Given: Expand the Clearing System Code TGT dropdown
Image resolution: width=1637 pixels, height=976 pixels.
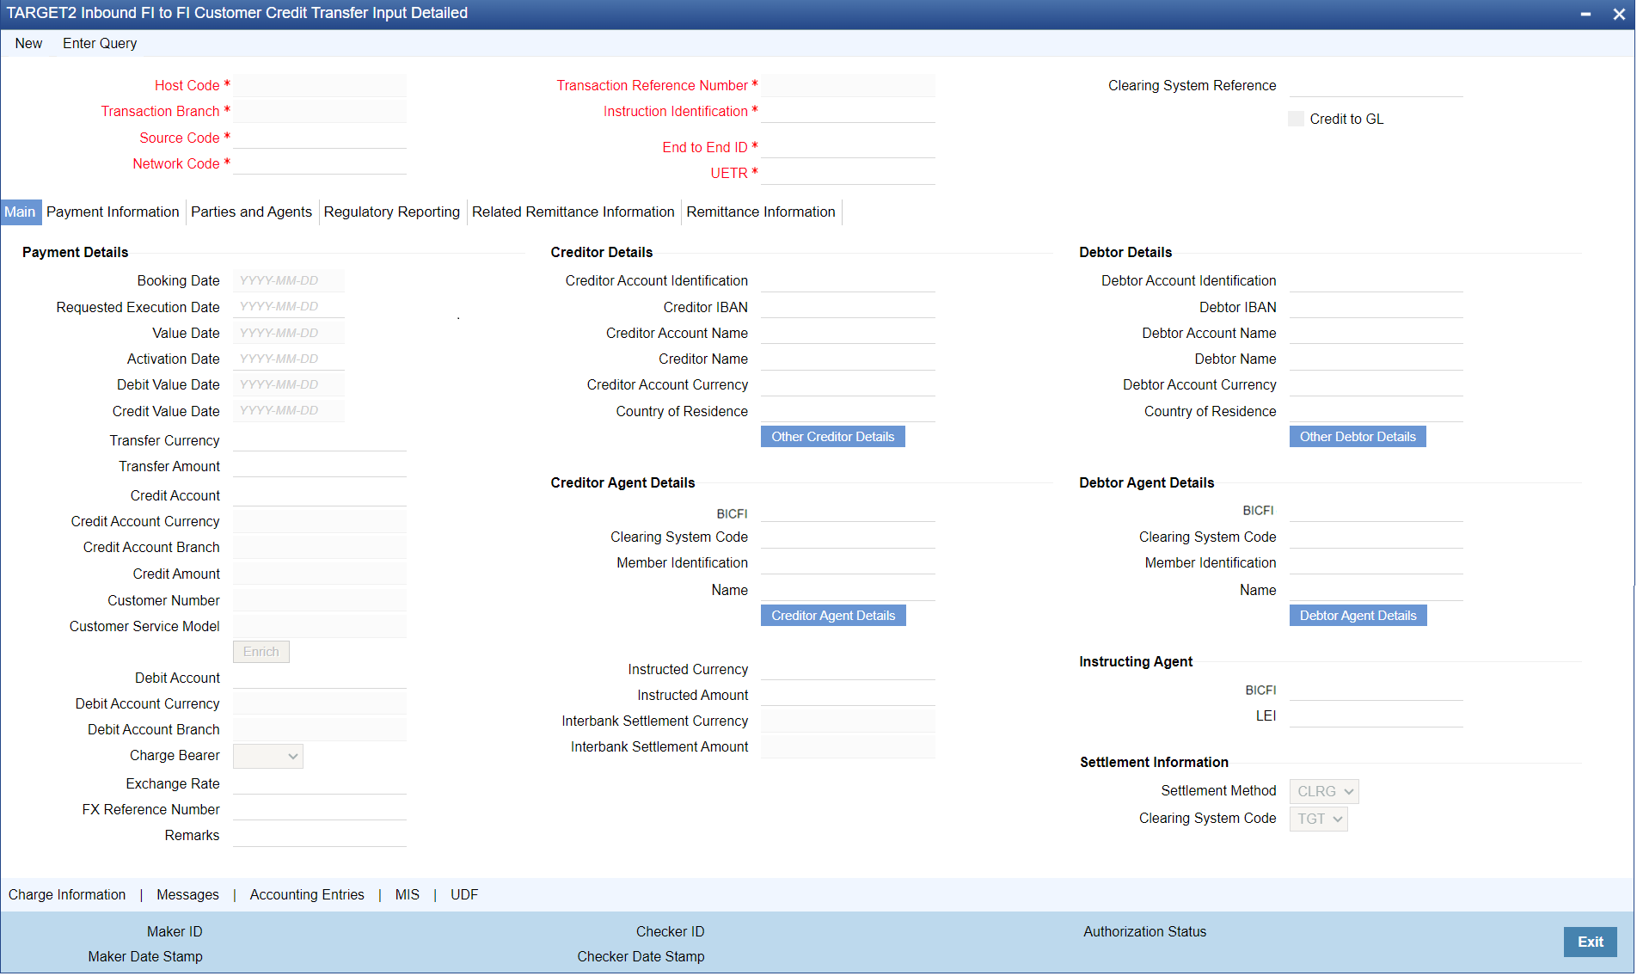Looking at the screenshot, I should (x=1319, y=819).
